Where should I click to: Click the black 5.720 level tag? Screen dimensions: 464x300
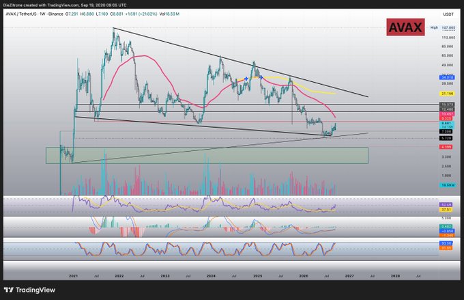click(x=446, y=138)
